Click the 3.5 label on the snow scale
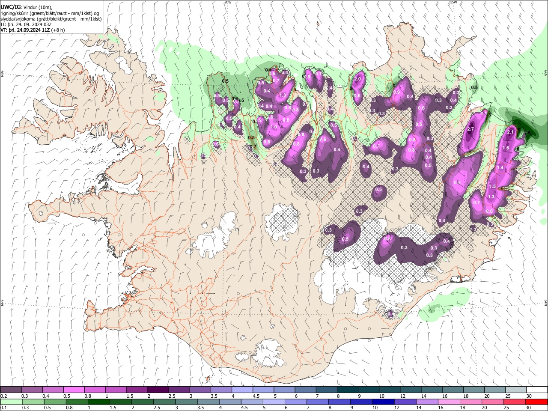Image resolution: width=548 pixels, height=411 pixels. coord(214,396)
